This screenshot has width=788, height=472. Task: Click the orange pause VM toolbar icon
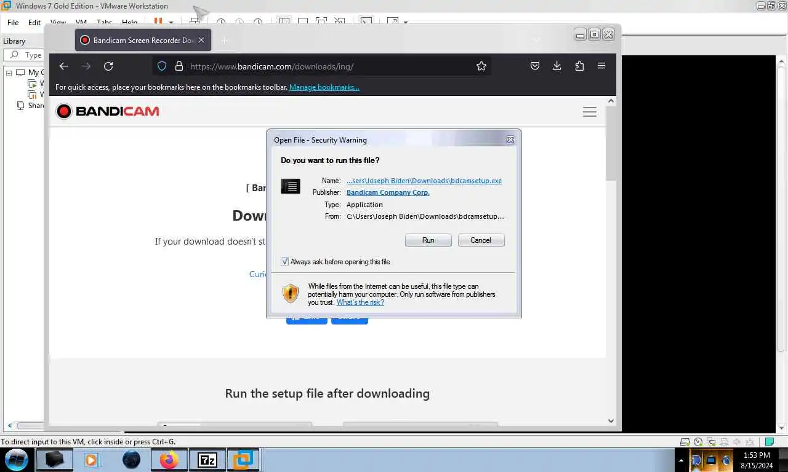158,22
